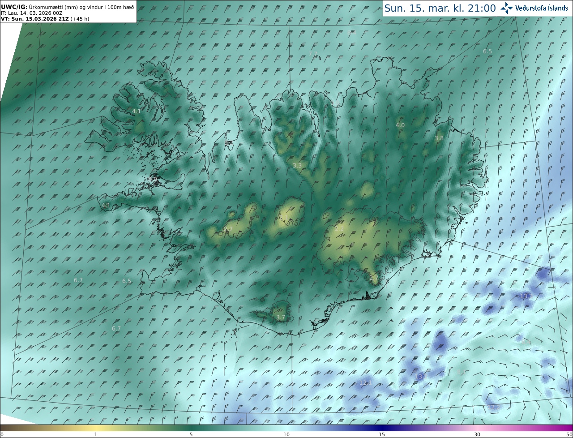The height and width of the screenshot is (438, 573).
Task: Click the 2.2 value on Vatnajökull glacier
Action: [339, 228]
